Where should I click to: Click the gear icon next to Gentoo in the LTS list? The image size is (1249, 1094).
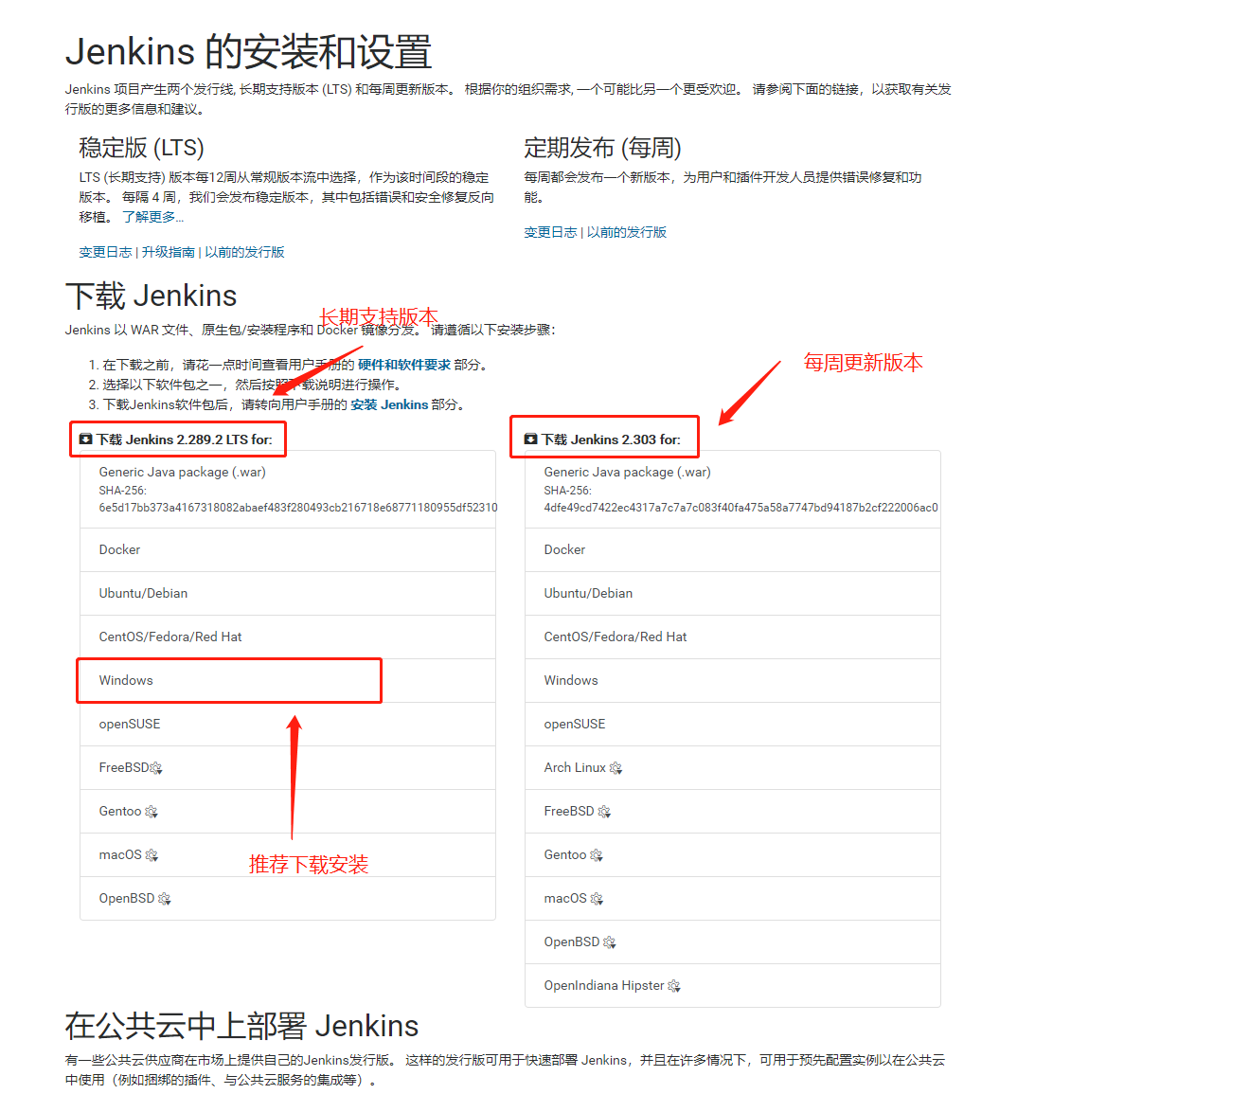[x=152, y=812]
